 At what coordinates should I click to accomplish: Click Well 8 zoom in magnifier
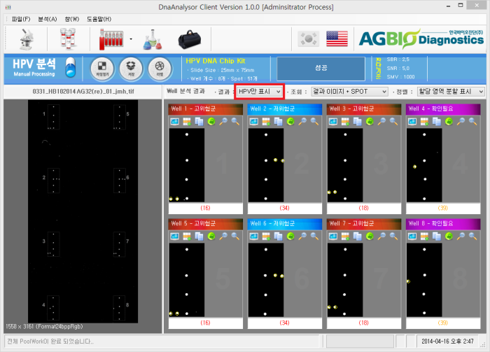coord(461,237)
